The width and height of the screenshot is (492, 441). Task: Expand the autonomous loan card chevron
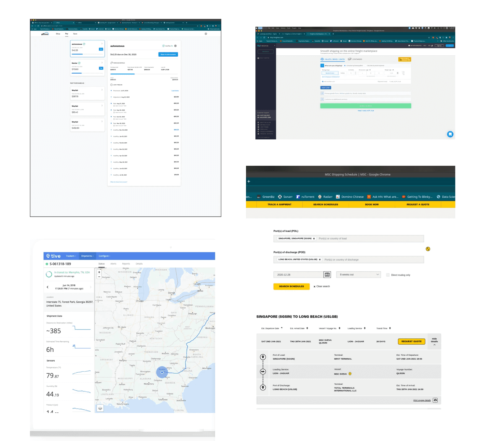coord(102,44)
